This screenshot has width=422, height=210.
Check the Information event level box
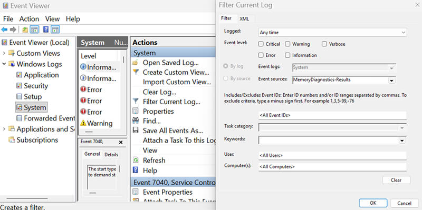pos(287,55)
